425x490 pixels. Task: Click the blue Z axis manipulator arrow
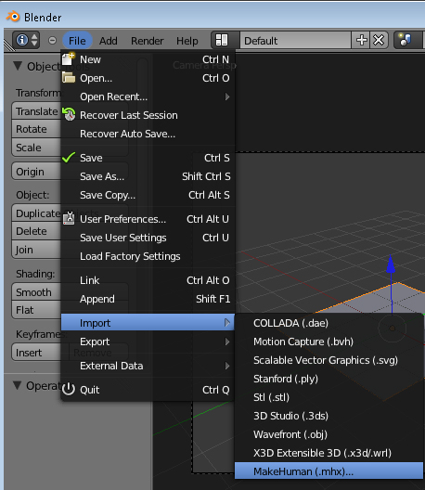(391, 264)
